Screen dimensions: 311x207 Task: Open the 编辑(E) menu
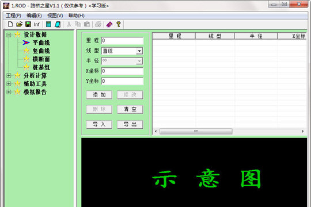click(x=34, y=16)
